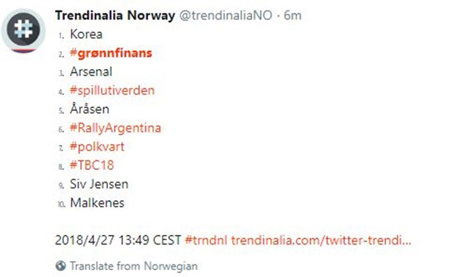The height and width of the screenshot is (277, 457).
Task: Open the #spillutiverden hashtag
Action: point(112,90)
